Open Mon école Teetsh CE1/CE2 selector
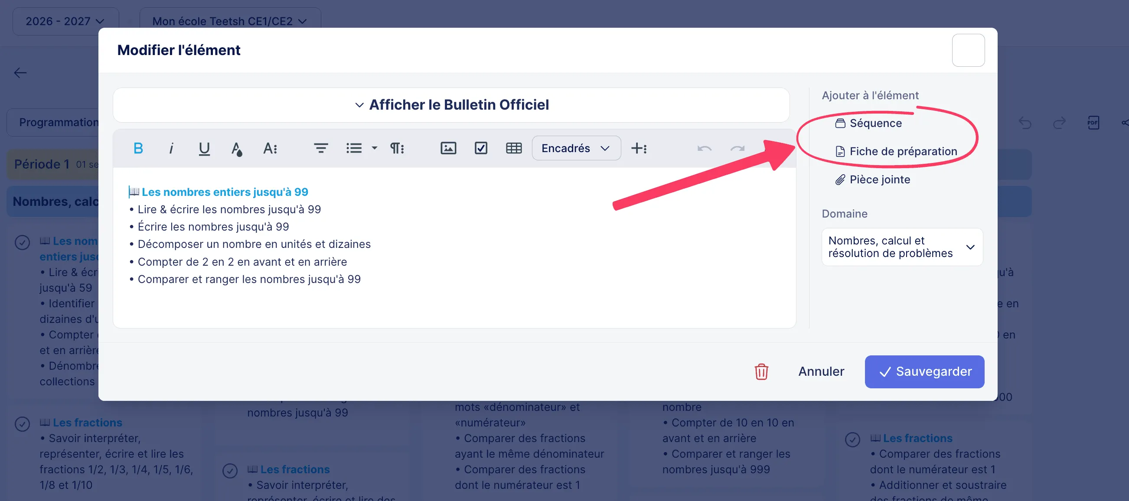1129x501 pixels. 230,21
